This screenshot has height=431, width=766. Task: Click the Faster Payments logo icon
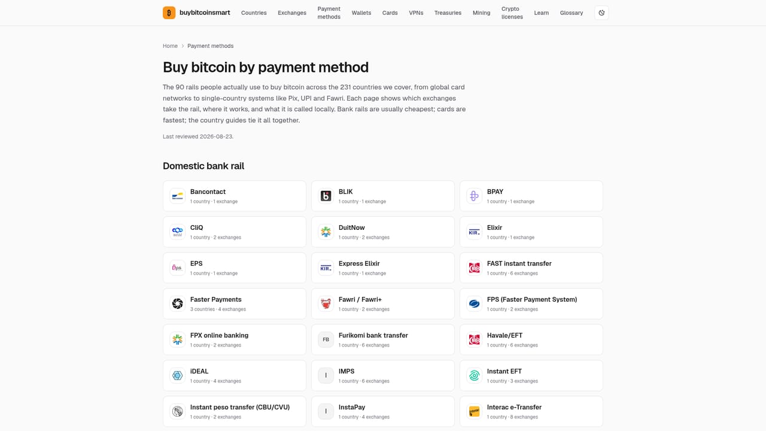coord(177,303)
